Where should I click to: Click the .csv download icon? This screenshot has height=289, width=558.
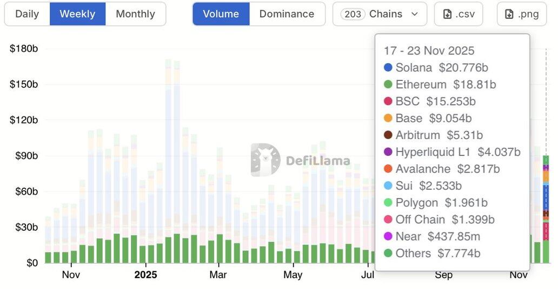(x=448, y=14)
